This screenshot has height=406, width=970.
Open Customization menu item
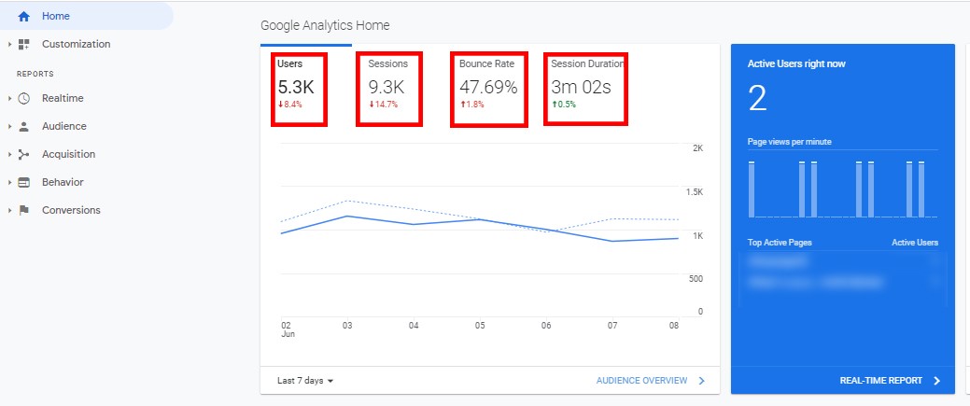77,44
